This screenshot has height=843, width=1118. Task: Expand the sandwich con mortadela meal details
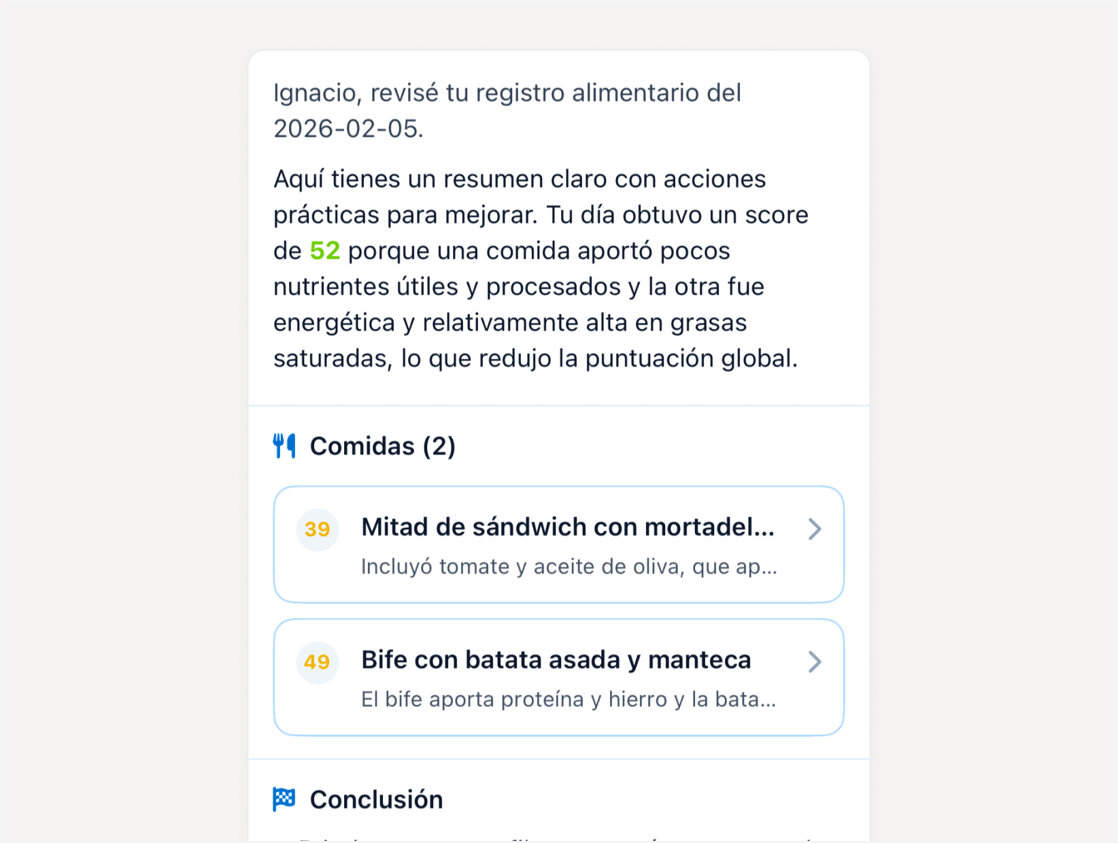558,544
